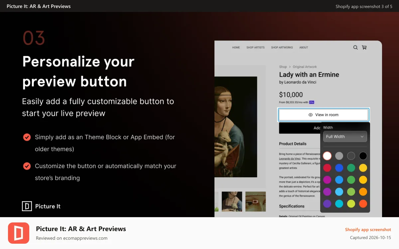
Task: Click the '$10,000' price
Action: [291, 95]
